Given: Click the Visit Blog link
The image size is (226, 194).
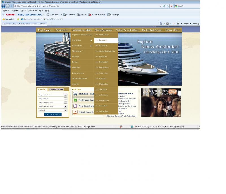Looking at the screenshot, I should [x=83, y=94].
